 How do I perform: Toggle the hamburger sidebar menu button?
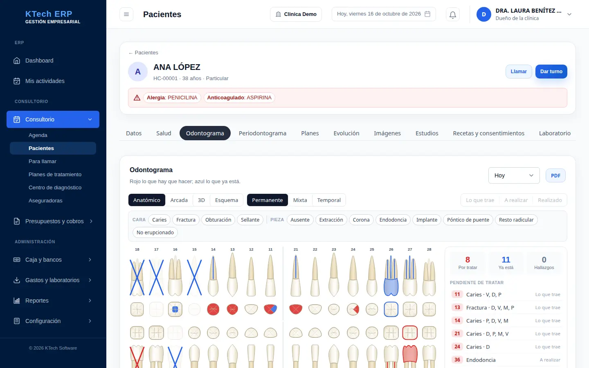pyautogui.click(x=126, y=14)
